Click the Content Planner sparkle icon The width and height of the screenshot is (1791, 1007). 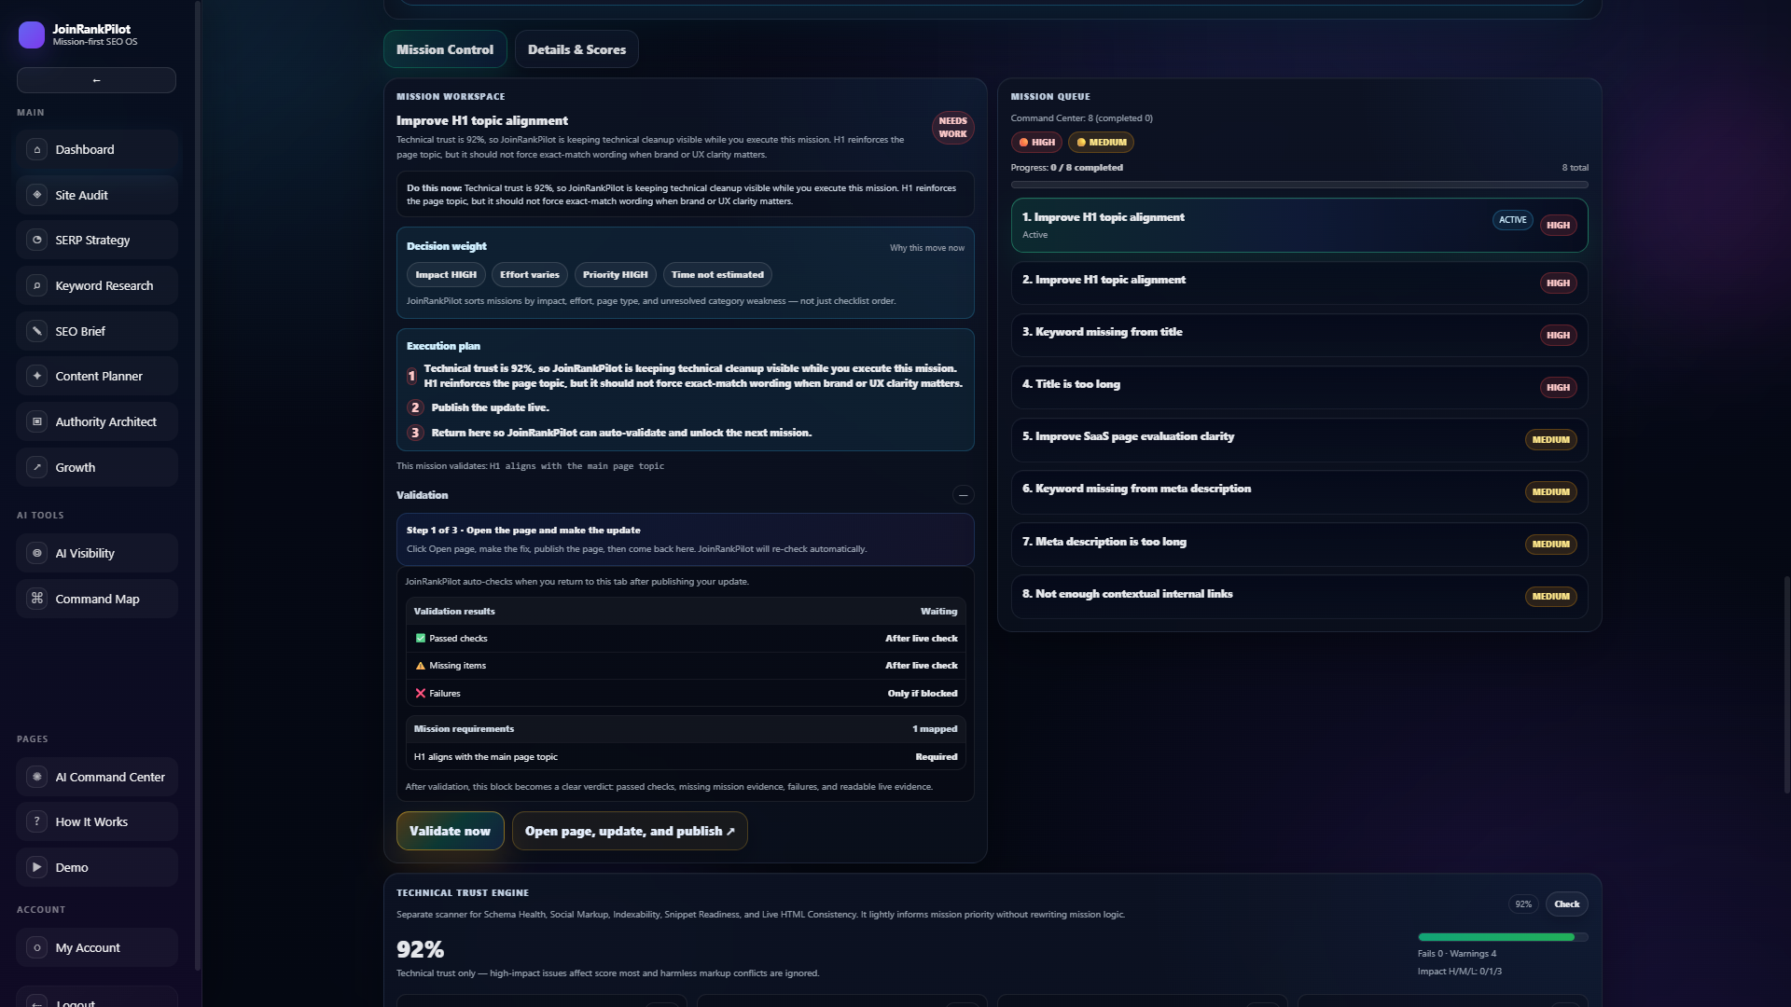pyautogui.click(x=37, y=376)
